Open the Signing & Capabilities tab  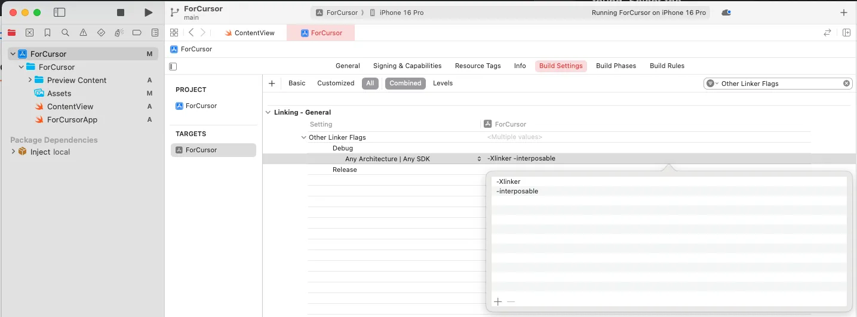407,66
